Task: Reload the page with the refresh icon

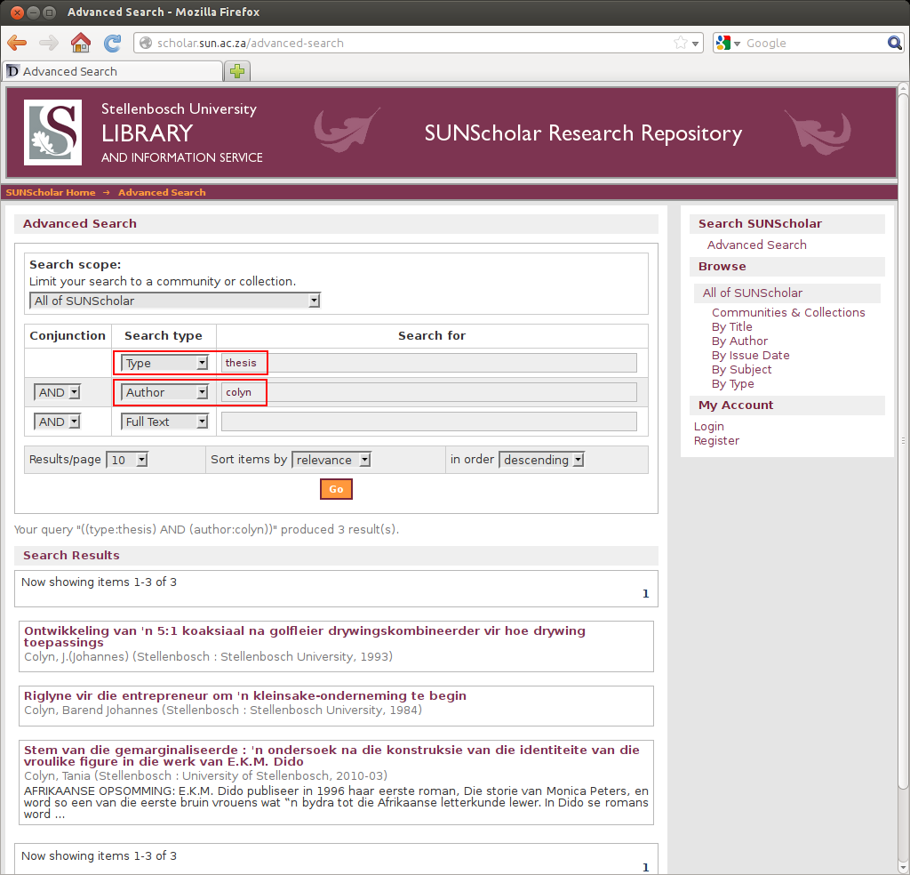Action: click(x=112, y=43)
